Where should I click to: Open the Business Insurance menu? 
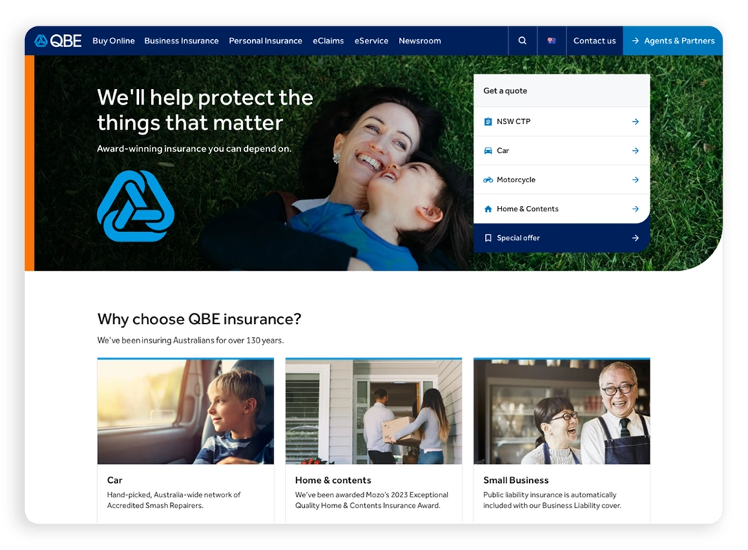pos(181,41)
